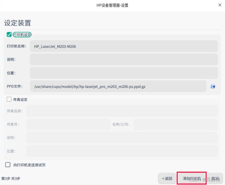Image resolution: width=225 pixels, height=185 pixels.
Task: Enable the 传真设定 checkbox
Action: point(9,99)
